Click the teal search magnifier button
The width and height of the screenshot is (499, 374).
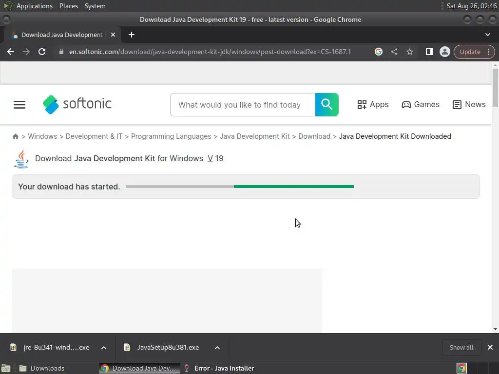click(327, 105)
